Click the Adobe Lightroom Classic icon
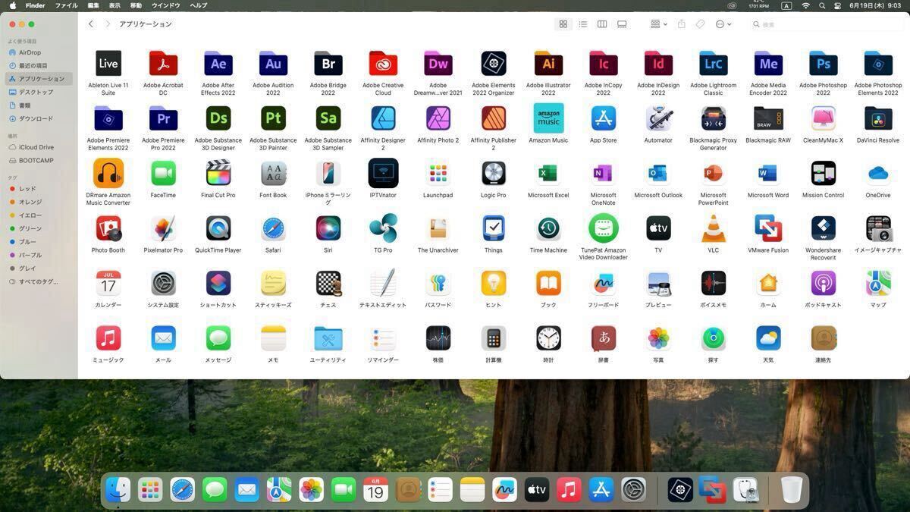Screen dimensions: 910x512 coord(713,64)
